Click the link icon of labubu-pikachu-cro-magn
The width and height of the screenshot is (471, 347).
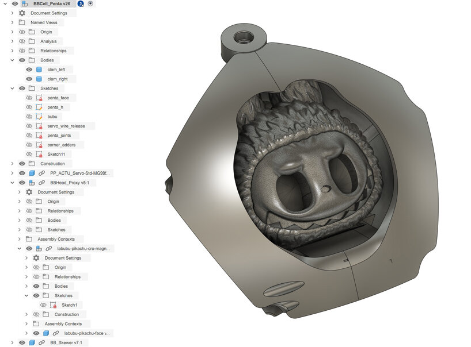(49, 248)
